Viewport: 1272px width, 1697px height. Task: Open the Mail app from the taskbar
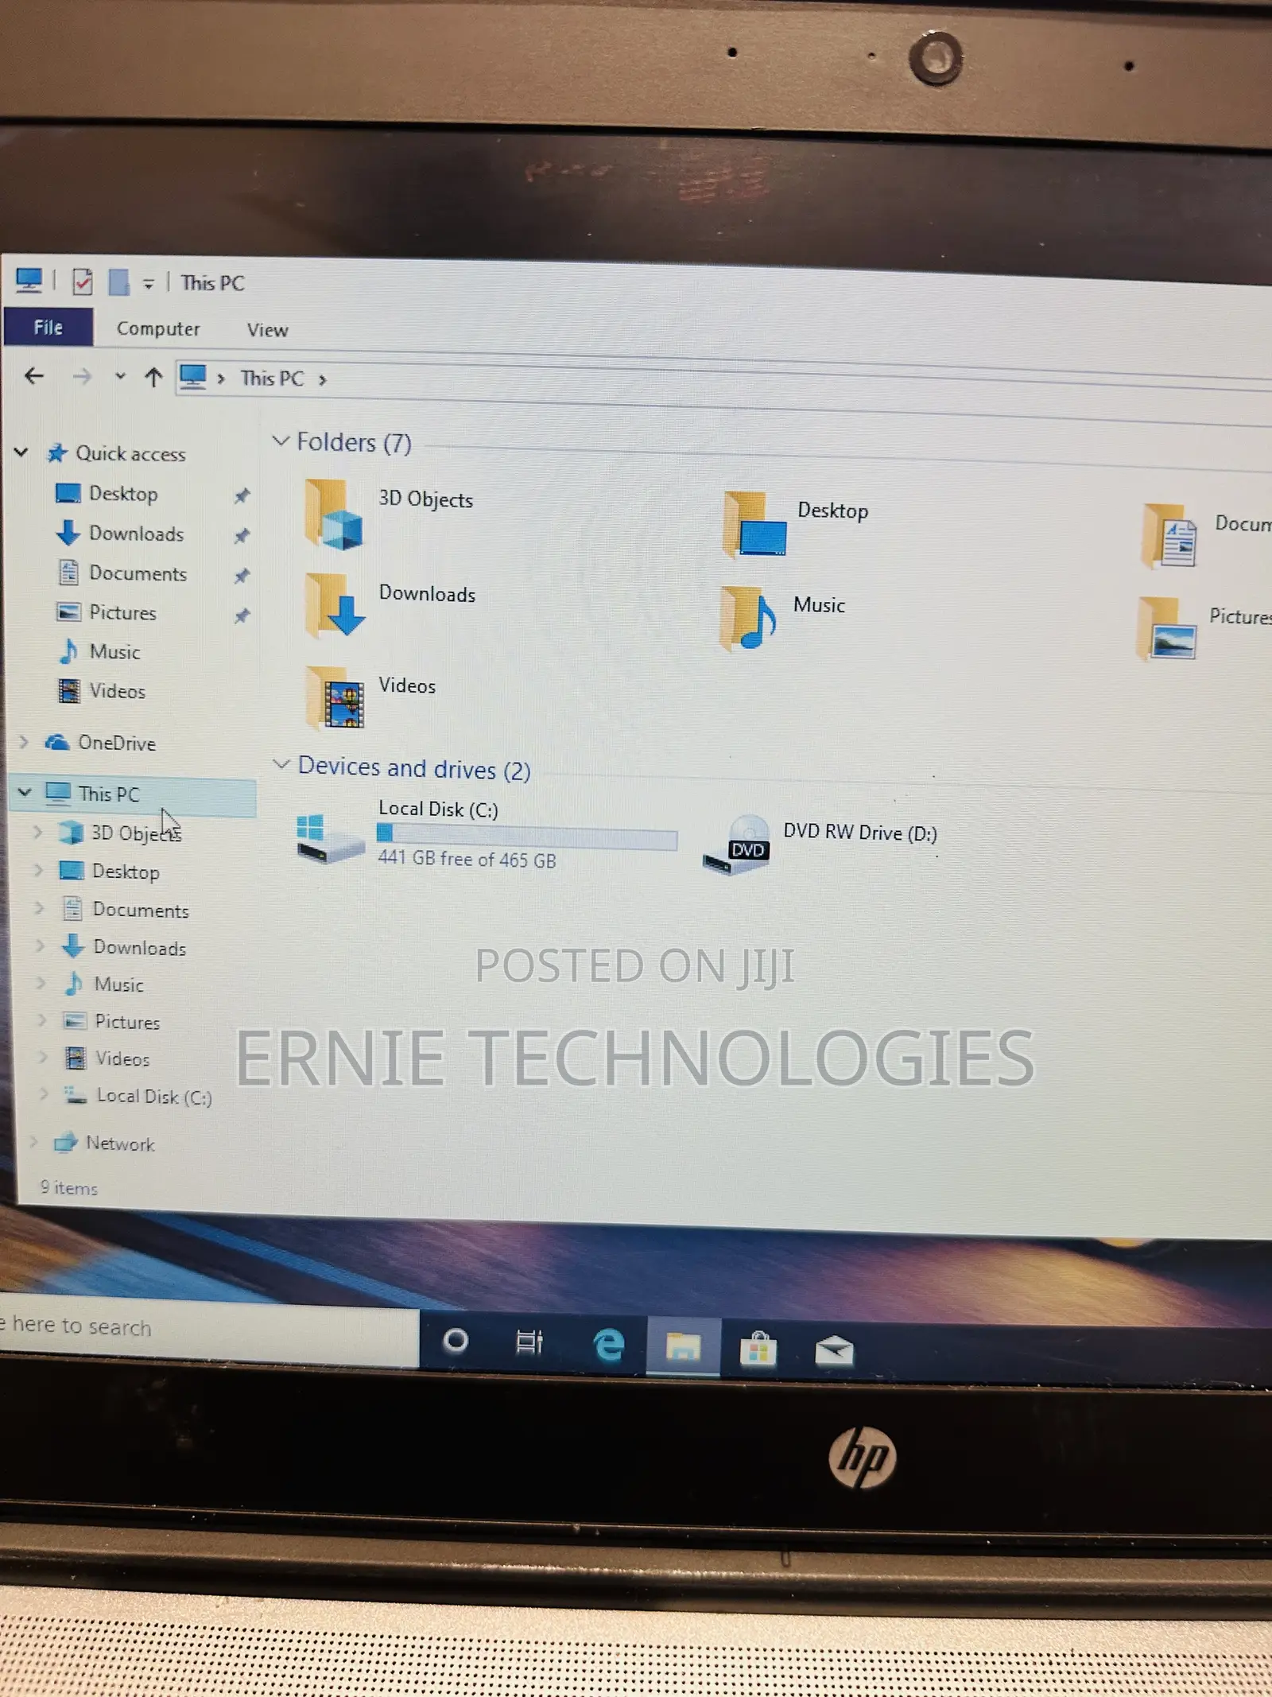coord(834,1351)
